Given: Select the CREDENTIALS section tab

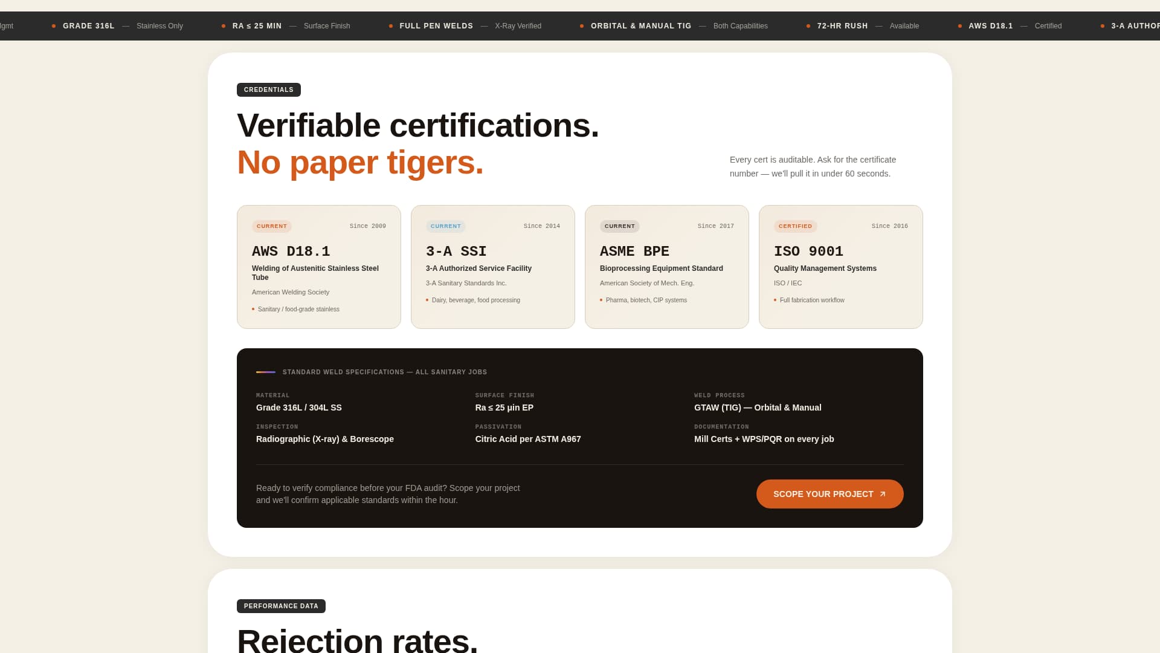Looking at the screenshot, I should click(x=268, y=89).
